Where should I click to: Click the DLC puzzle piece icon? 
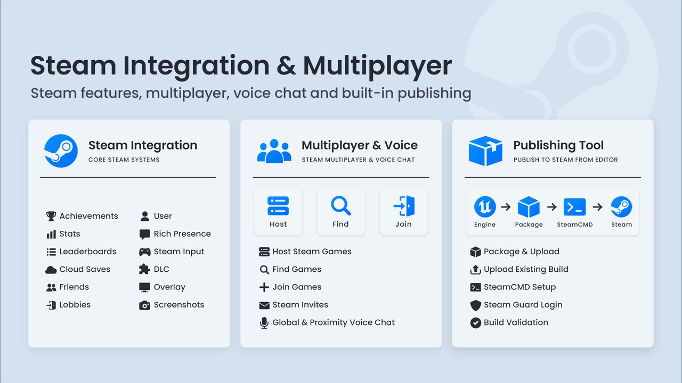click(144, 269)
